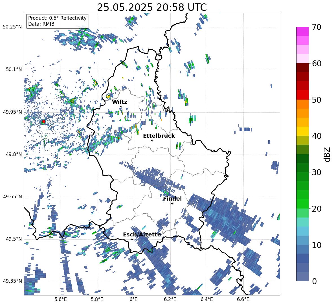Click the Findel station cross marker

pos(172,204)
